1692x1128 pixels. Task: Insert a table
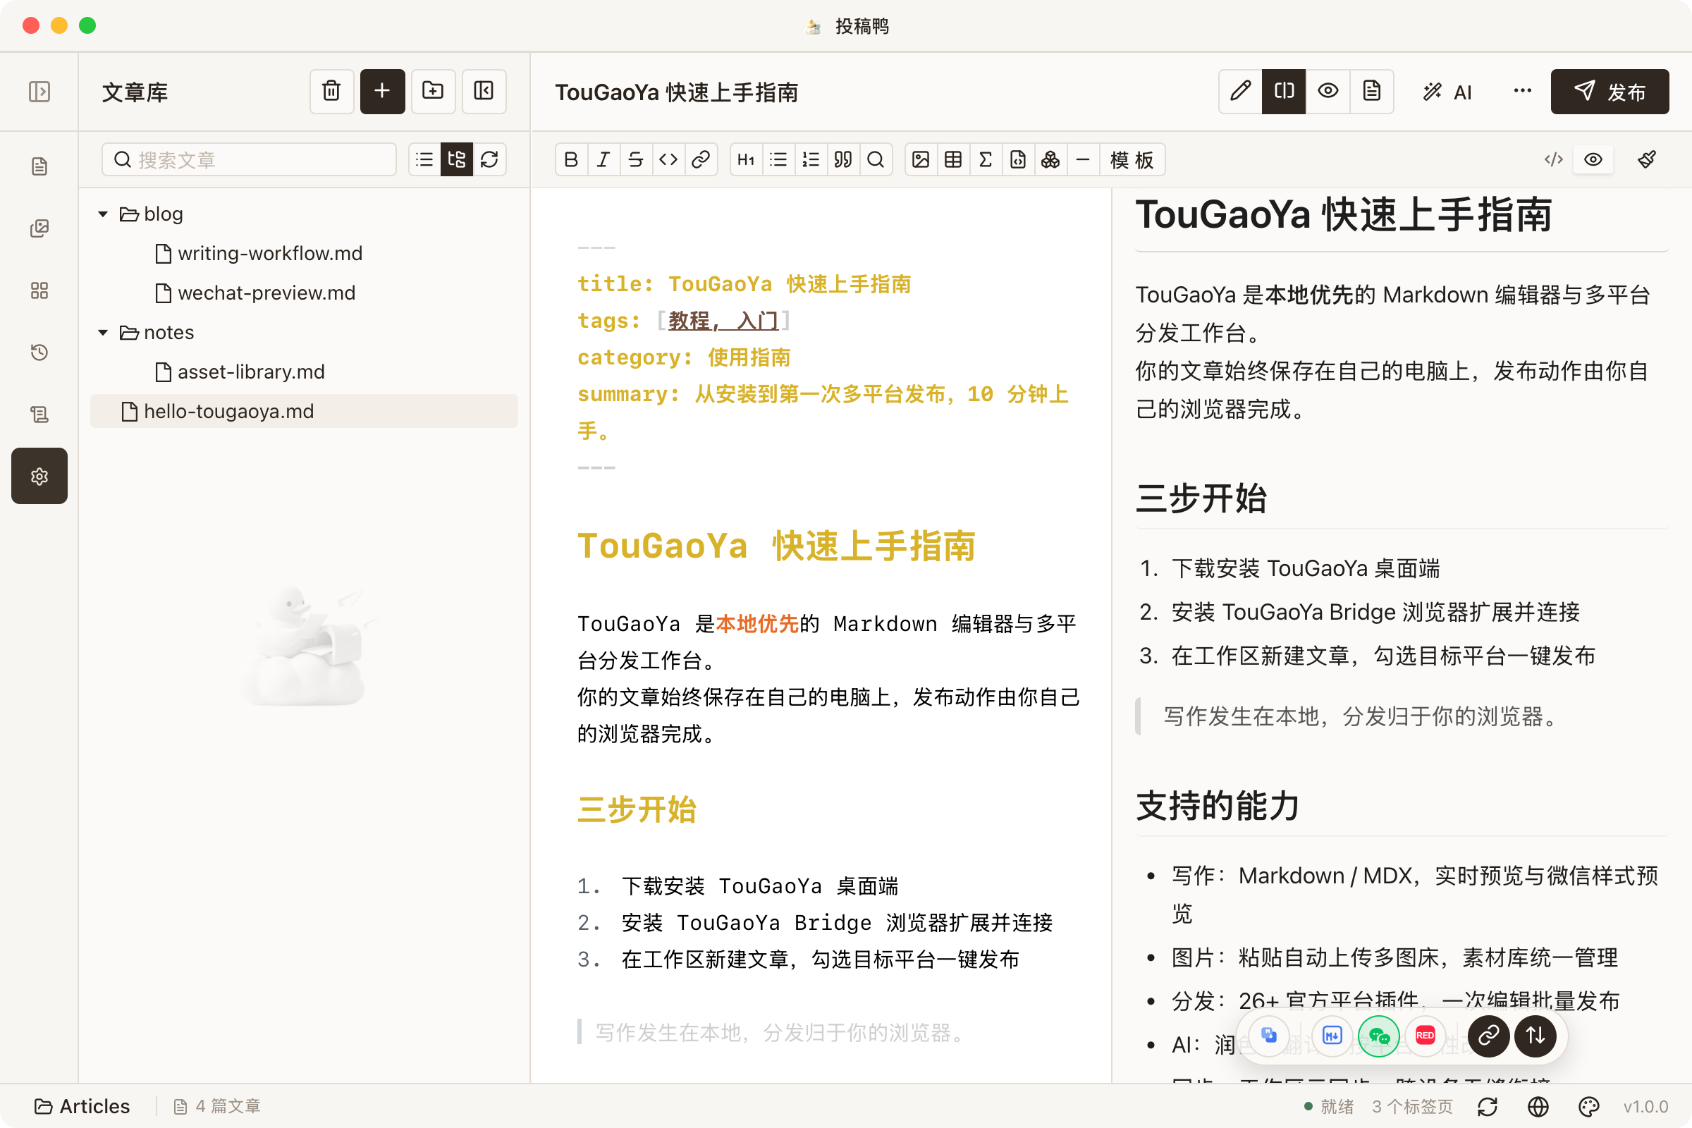click(x=953, y=160)
